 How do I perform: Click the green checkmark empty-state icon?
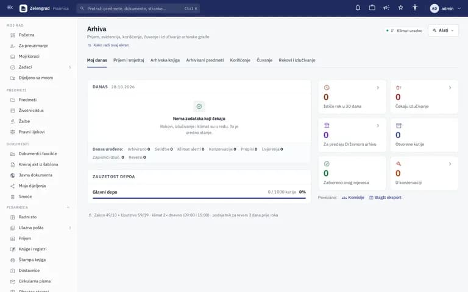click(199, 106)
